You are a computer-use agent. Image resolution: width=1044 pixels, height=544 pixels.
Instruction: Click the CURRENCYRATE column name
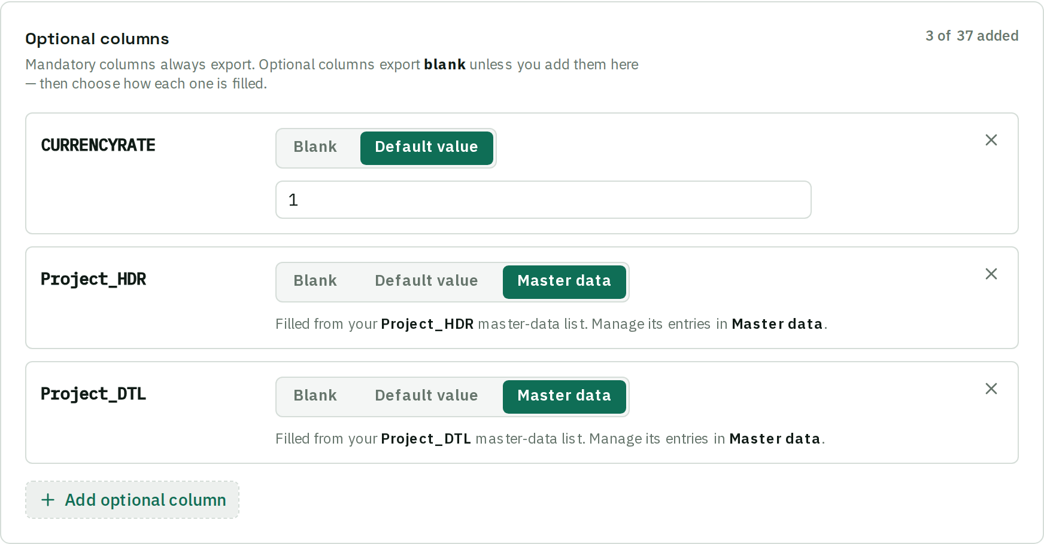(98, 145)
